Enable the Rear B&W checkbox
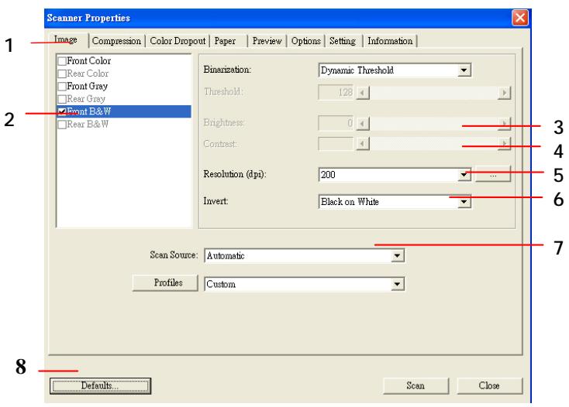569x407 pixels. [62, 125]
